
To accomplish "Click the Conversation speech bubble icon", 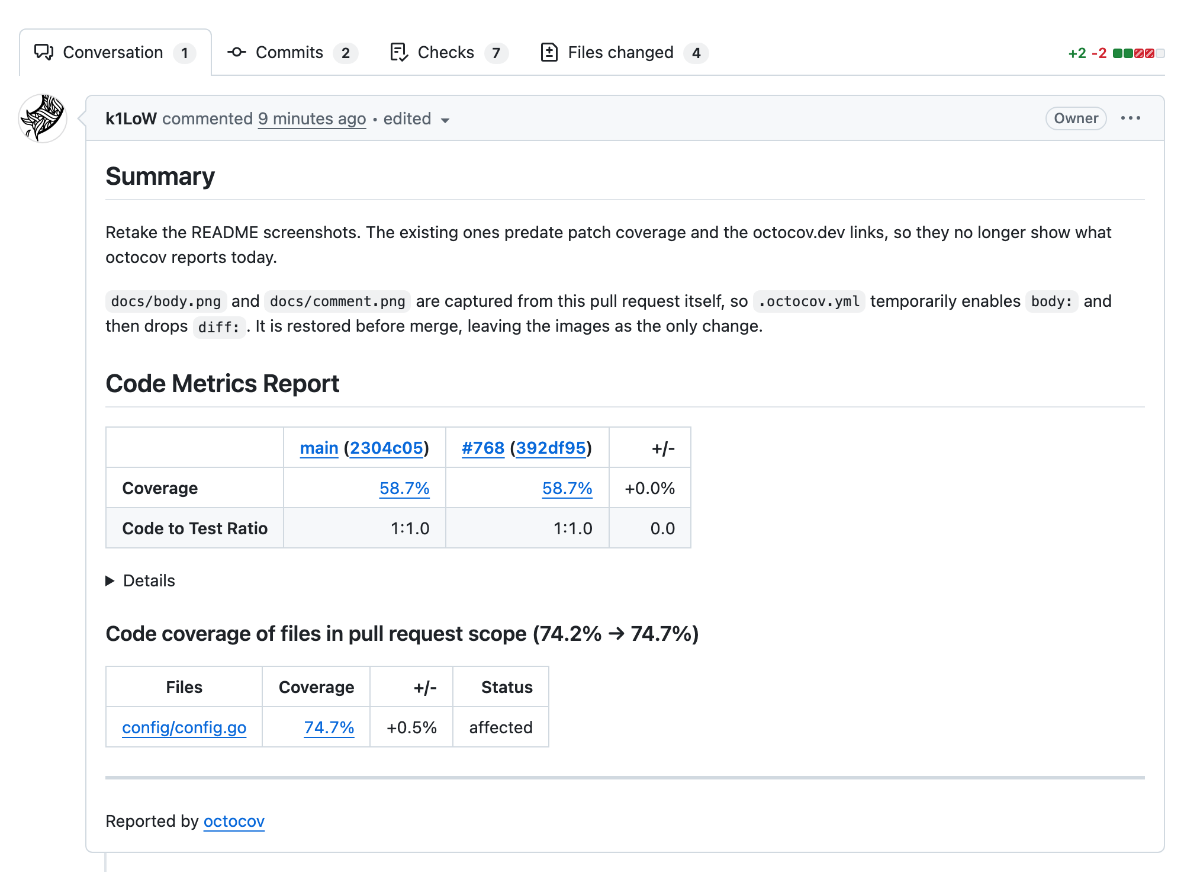I will 44,52.
